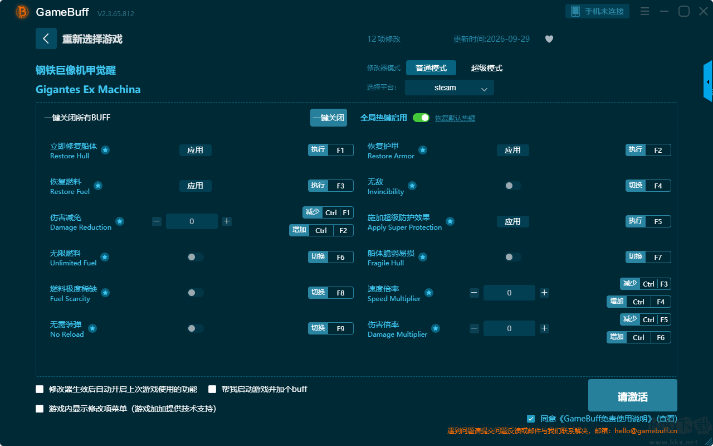The image size is (713, 446).
Task: Click the F4 hotkey box for Invincibility
Action: point(658,186)
